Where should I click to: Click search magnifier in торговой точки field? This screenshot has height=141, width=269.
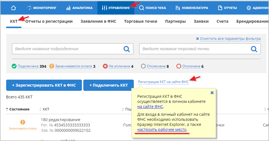[254, 49]
